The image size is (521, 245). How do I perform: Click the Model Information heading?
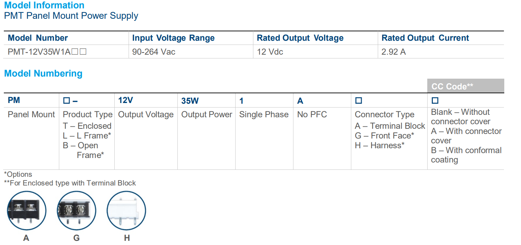pos(44,6)
